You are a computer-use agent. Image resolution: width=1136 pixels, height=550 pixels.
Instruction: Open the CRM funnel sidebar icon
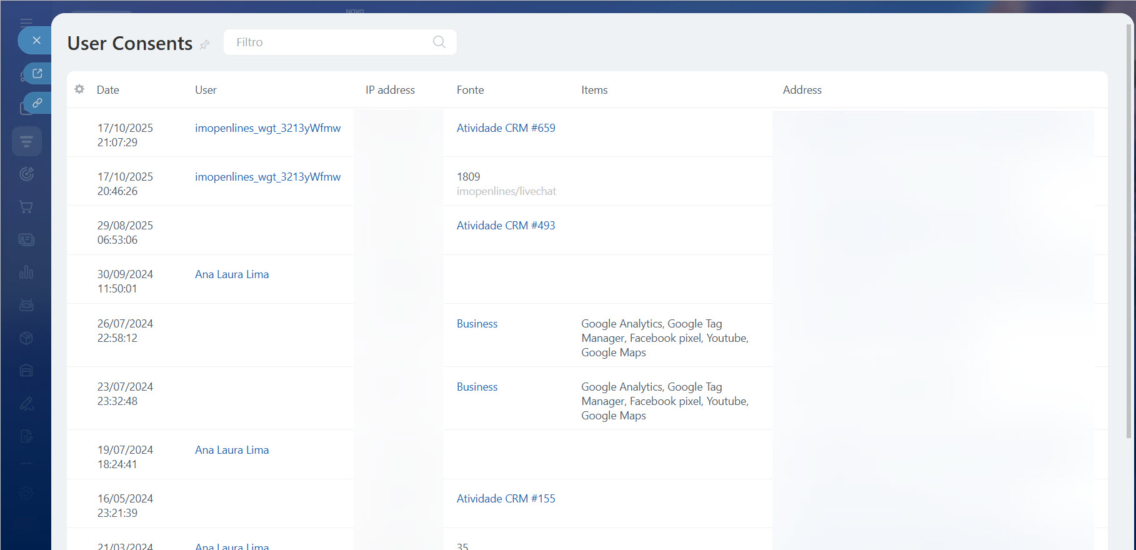click(26, 141)
